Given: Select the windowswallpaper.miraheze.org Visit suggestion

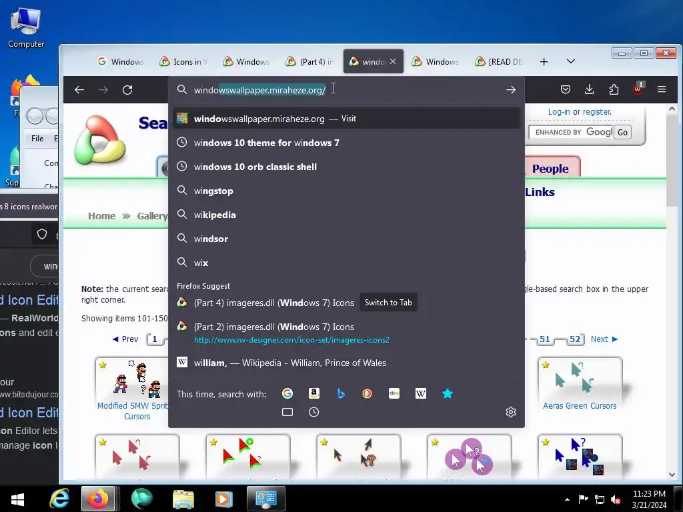Looking at the screenshot, I should (x=346, y=119).
